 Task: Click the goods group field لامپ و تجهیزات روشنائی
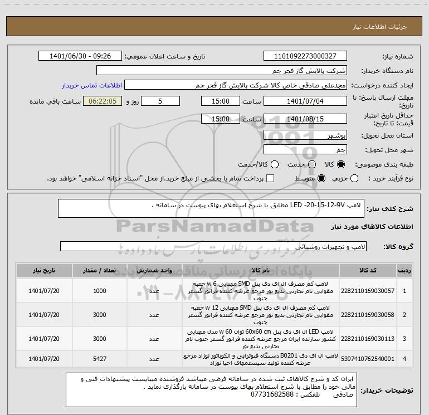pos(213,246)
